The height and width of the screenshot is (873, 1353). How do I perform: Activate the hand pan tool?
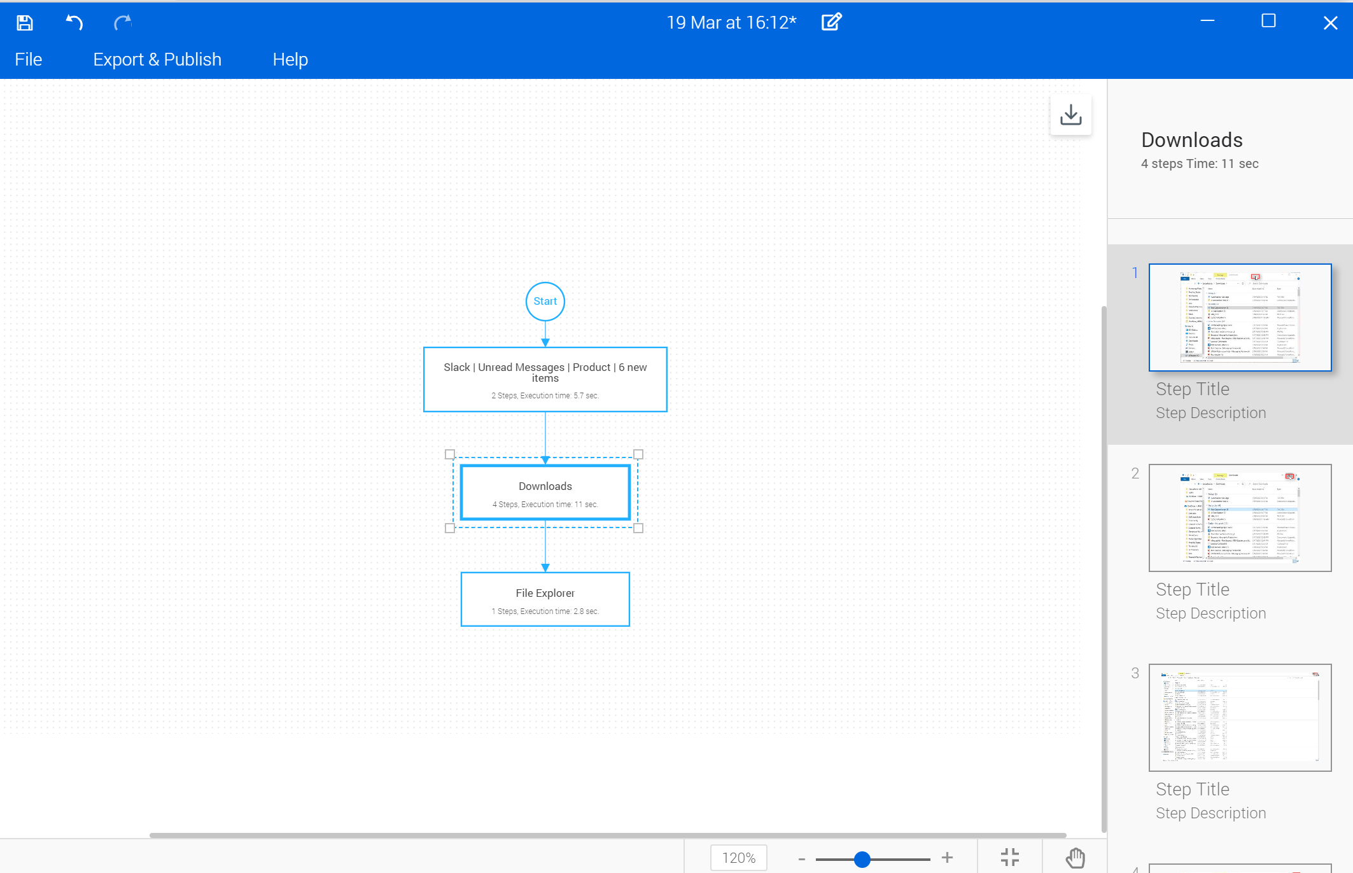click(1075, 857)
